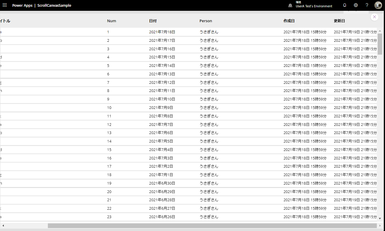Select the 2021年7月9日 date cell

pos(161,108)
